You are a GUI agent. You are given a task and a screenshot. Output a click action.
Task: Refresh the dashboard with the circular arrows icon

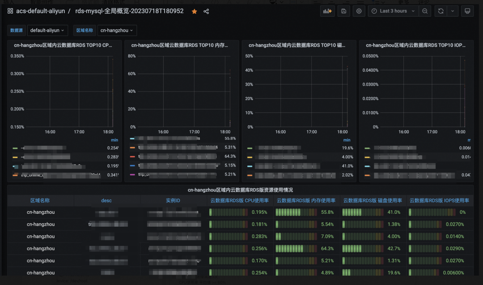pyautogui.click(x=441, y=11)
